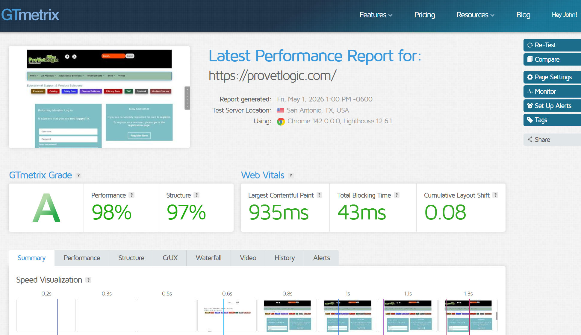Click the alarm clock alerts icon

[530, 106]
